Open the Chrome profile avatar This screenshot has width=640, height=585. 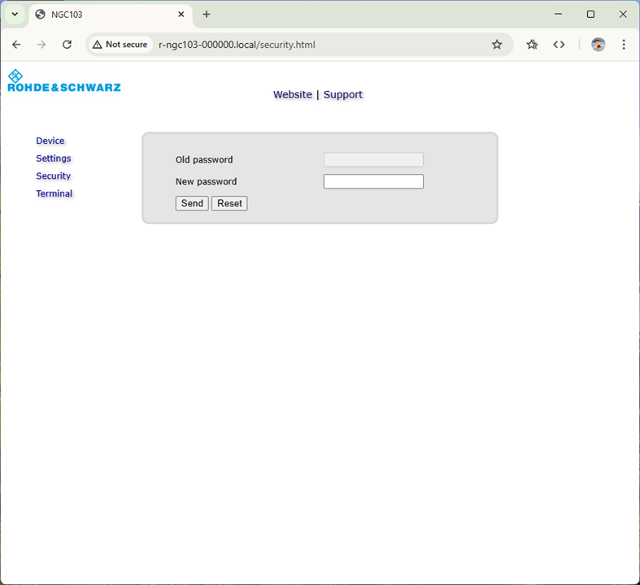(598, 45)
